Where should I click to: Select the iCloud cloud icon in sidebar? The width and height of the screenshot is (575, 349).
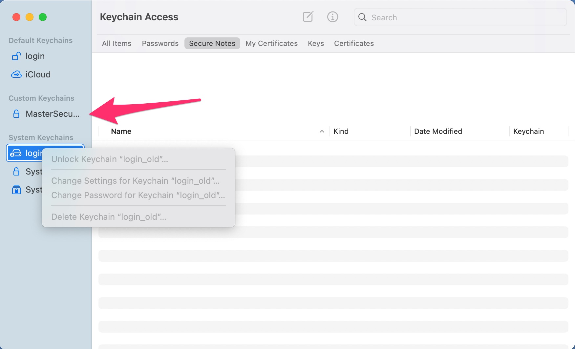coord(16,74)
